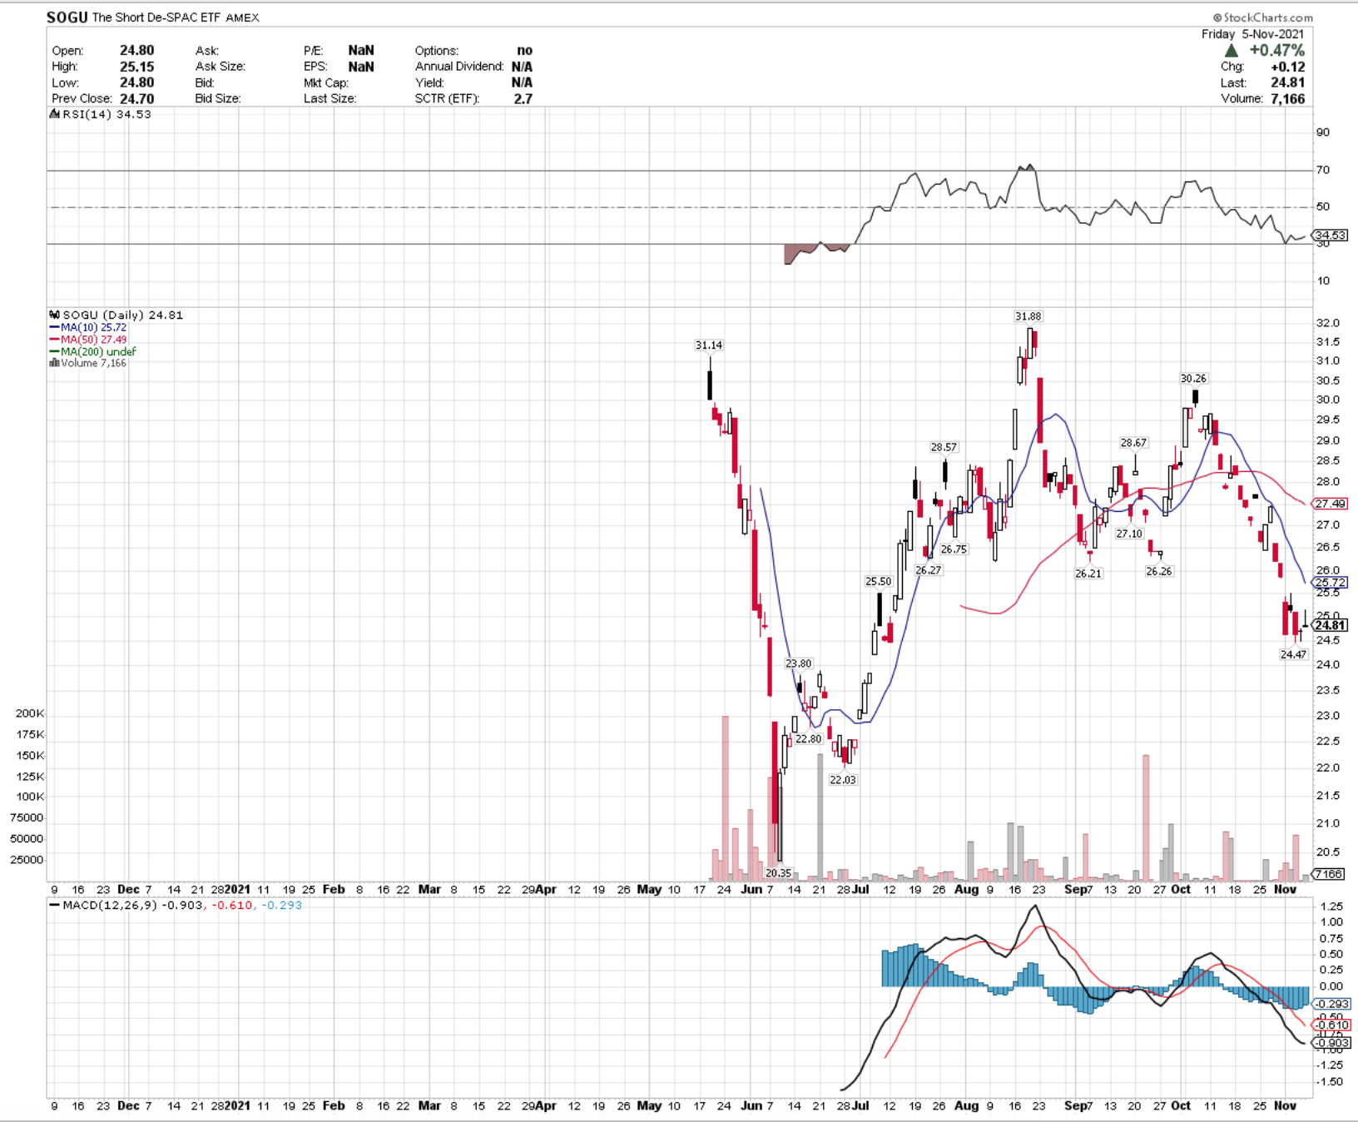Select the 20.35 June low label
This screenshot has height=1122, width=1358.
[779, 873]
